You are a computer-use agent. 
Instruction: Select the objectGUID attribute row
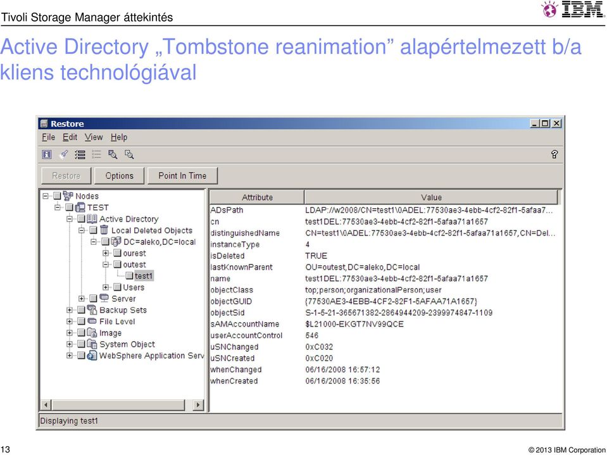pos(385,301)
